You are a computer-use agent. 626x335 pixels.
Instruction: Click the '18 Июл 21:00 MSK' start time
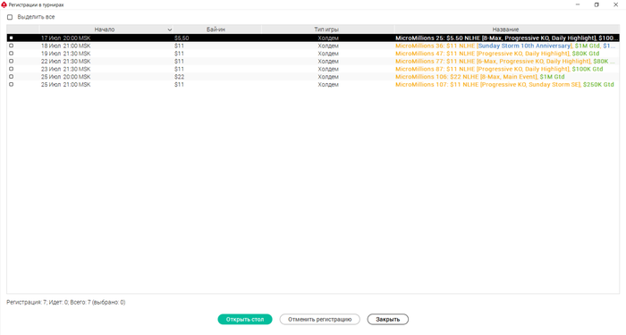[x=66, y=46]
